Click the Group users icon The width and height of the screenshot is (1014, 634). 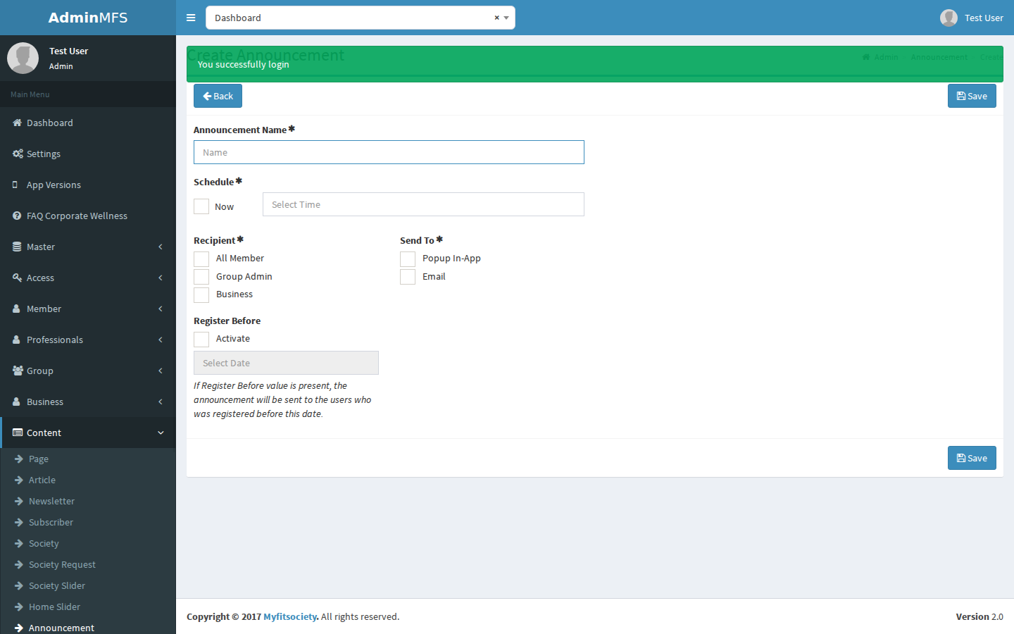[18, 371]
